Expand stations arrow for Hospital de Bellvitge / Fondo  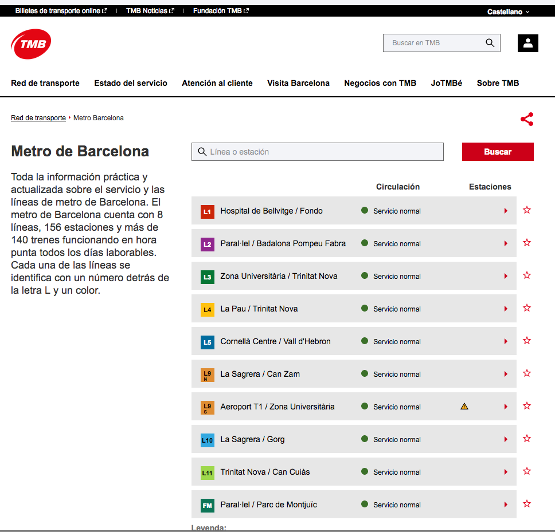506,211
